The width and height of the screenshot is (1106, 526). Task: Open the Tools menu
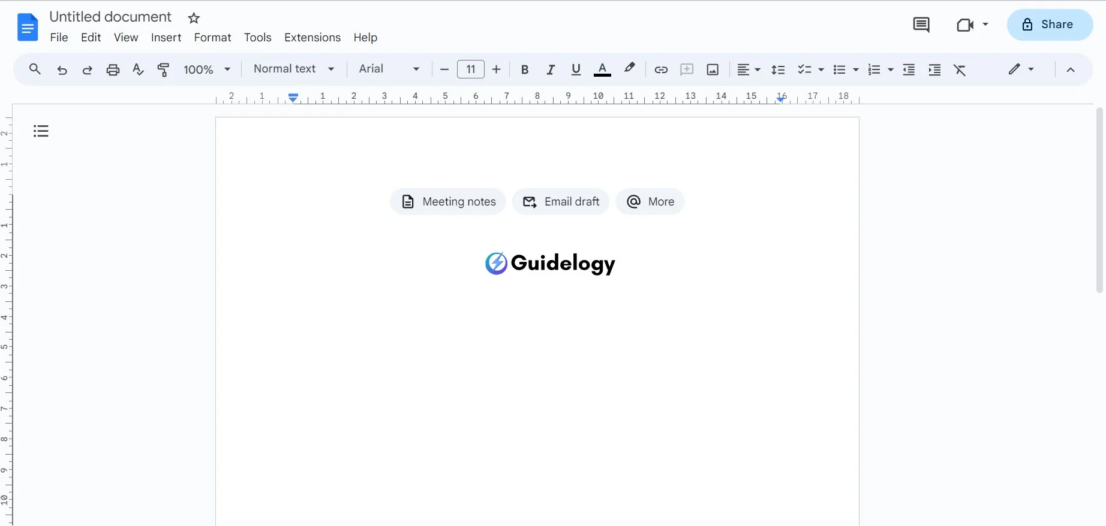click(x=257, y=37)
